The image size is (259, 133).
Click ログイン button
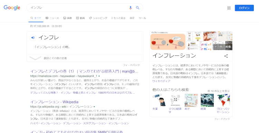point(244,8)
